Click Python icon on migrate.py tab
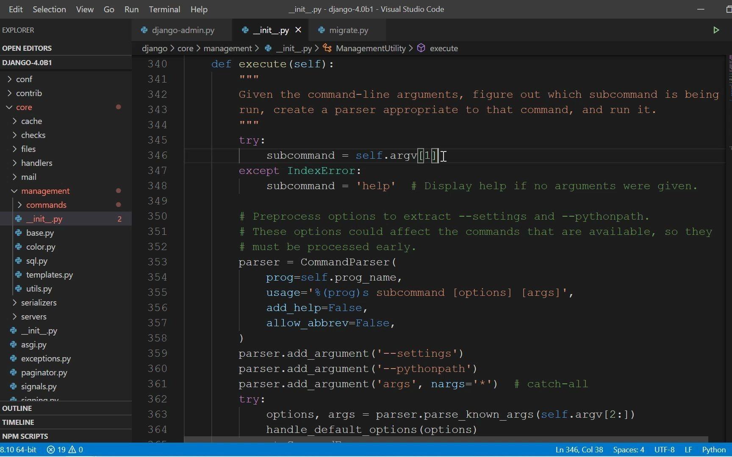The image size is (732, 457). click(x=322, y=30)
